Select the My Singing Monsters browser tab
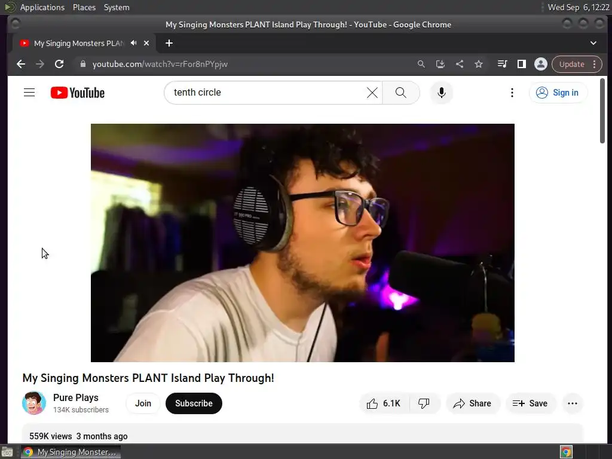 pyautogui.click(x=78, y=43)
